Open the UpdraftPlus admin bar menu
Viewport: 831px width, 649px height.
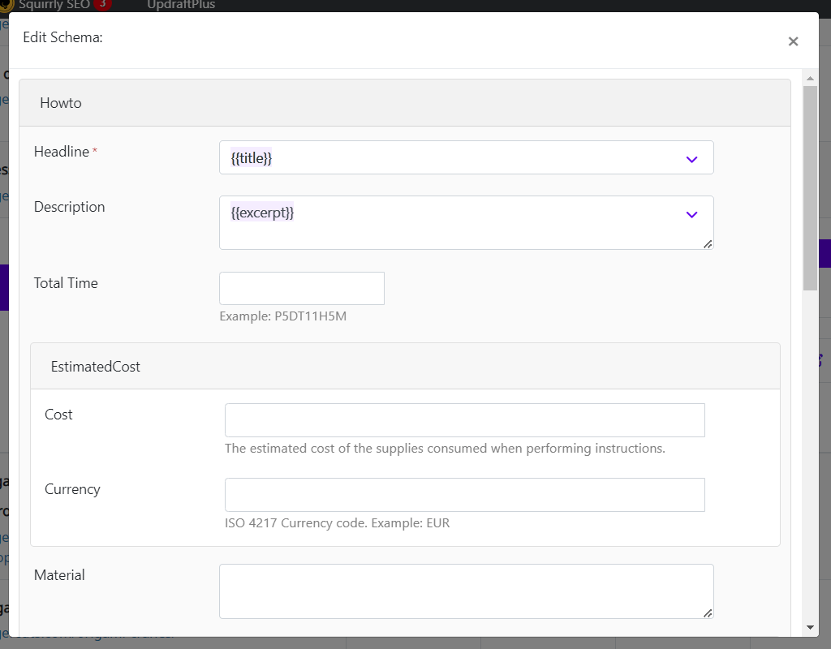point(181,6)
